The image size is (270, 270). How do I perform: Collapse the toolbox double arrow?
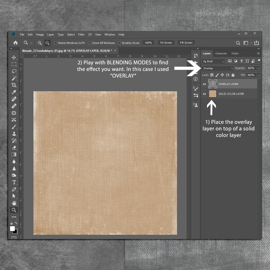11,49
